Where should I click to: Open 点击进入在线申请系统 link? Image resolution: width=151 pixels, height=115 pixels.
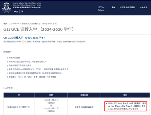pos(84,107)
